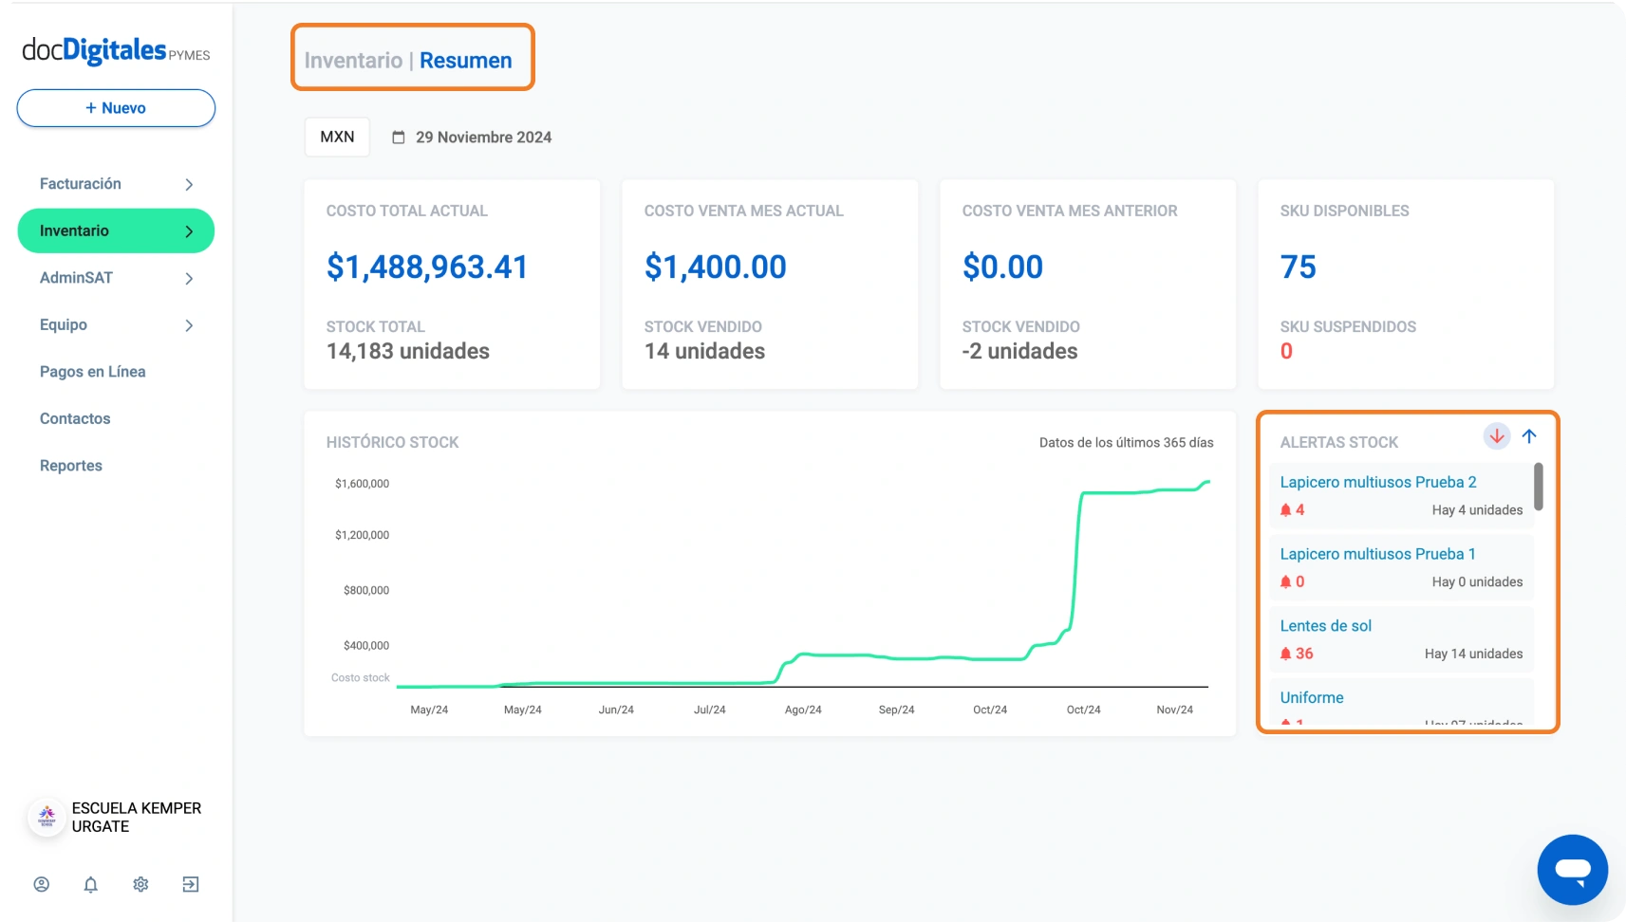Open the notifications bell in sidebar

[x=91, y=884]
